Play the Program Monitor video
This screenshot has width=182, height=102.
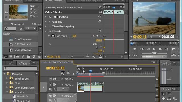154,49
